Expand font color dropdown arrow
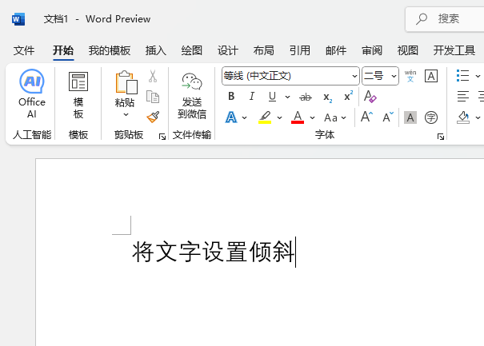This screenshot has height=346, width=484. pos(312,117)
